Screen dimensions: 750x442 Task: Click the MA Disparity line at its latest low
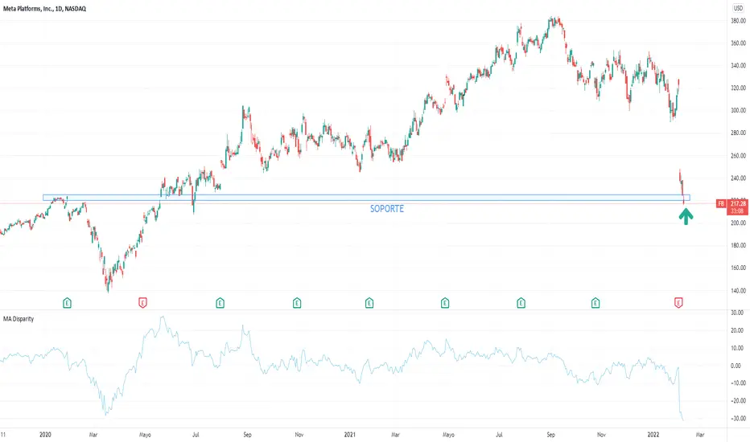pyautogui.click(x=682, y=420)
